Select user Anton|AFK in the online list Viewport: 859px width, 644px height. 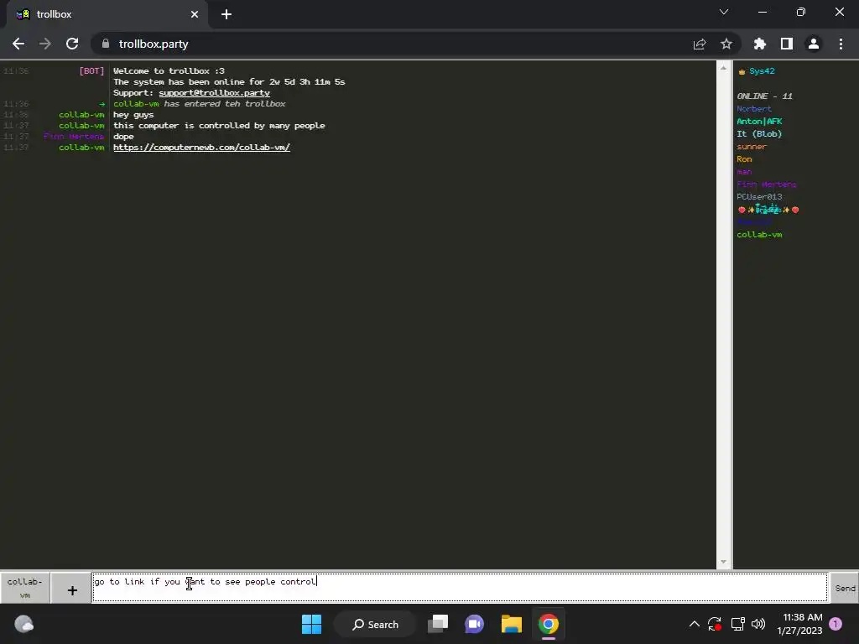click(759, 122)
